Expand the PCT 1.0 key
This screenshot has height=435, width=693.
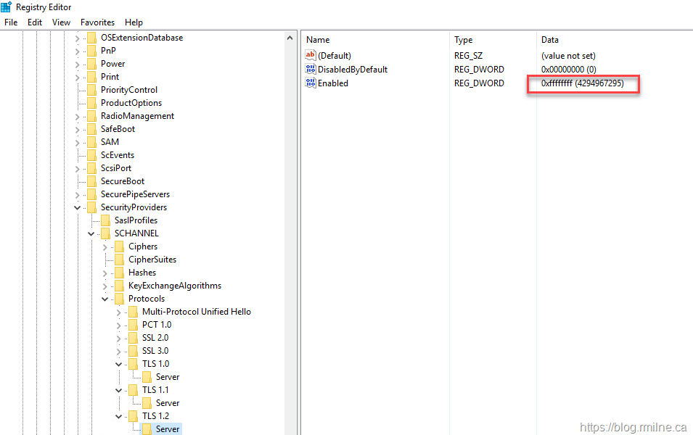[x=119, y=325]
